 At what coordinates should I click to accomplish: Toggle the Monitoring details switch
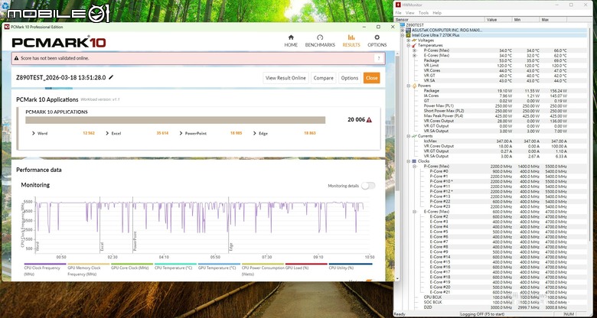(x=368, y=186)
